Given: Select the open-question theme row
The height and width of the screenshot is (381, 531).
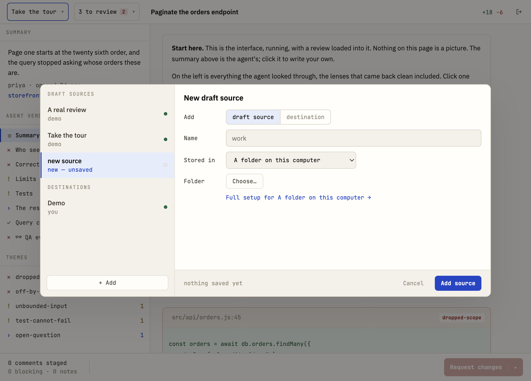Looking at the screenshot, I should (x=75, y=335).
